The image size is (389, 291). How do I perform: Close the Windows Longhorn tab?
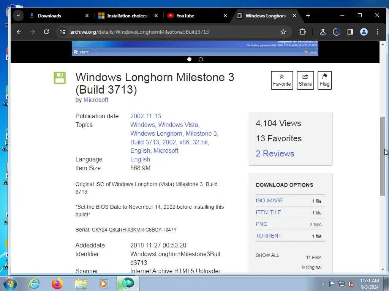294,16
